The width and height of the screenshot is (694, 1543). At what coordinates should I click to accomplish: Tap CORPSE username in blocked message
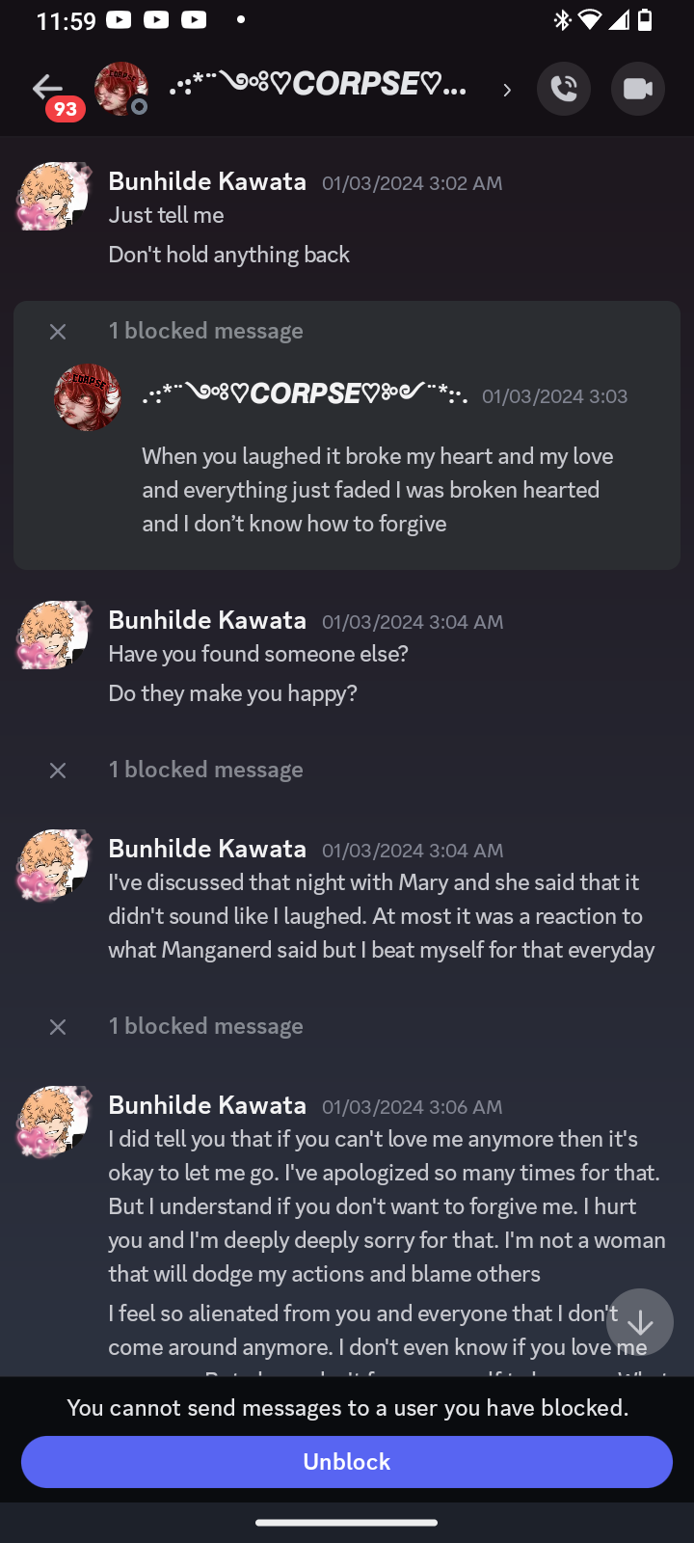pyautogui.click(x=305, y=394)
